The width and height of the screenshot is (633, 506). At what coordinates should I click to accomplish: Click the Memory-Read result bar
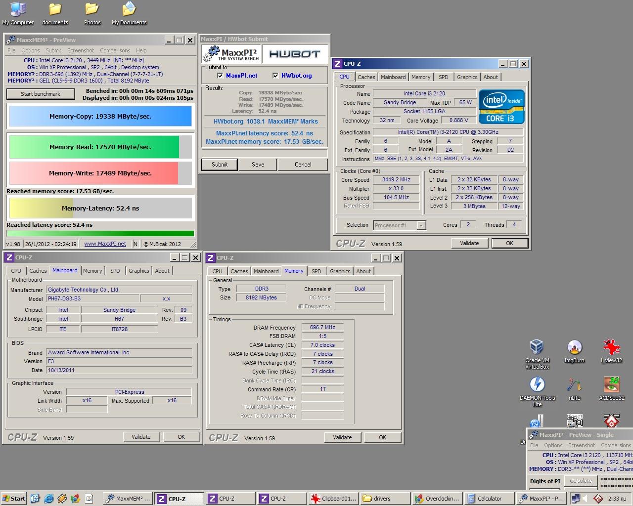[100, 147]
